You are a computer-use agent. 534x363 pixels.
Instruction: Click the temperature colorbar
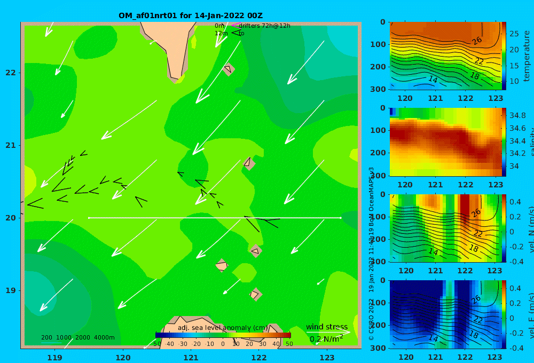click(504, 56)
